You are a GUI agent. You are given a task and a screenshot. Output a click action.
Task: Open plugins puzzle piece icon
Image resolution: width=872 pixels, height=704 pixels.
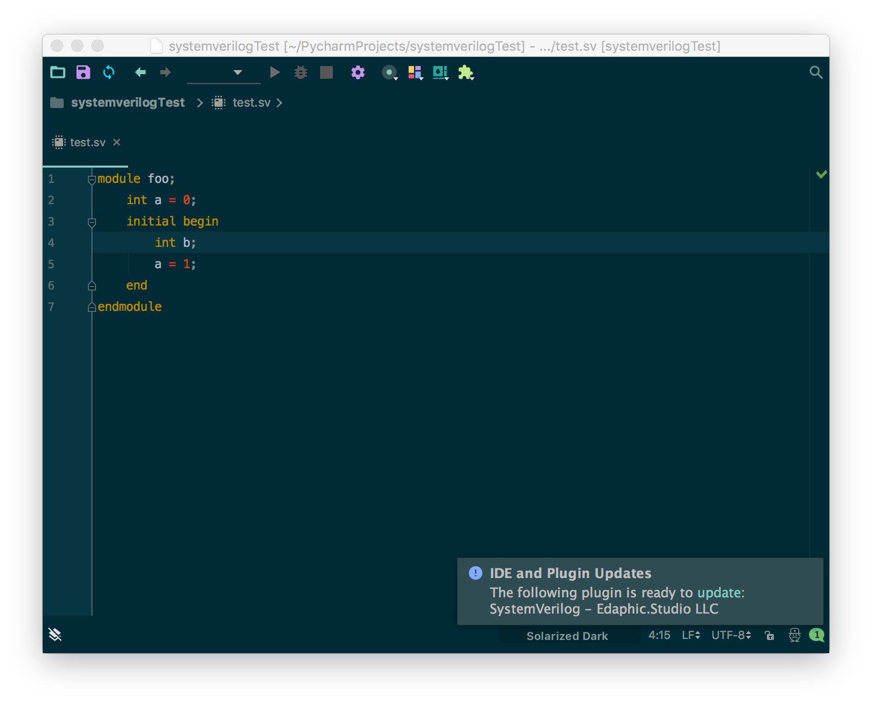click(466, 73)
